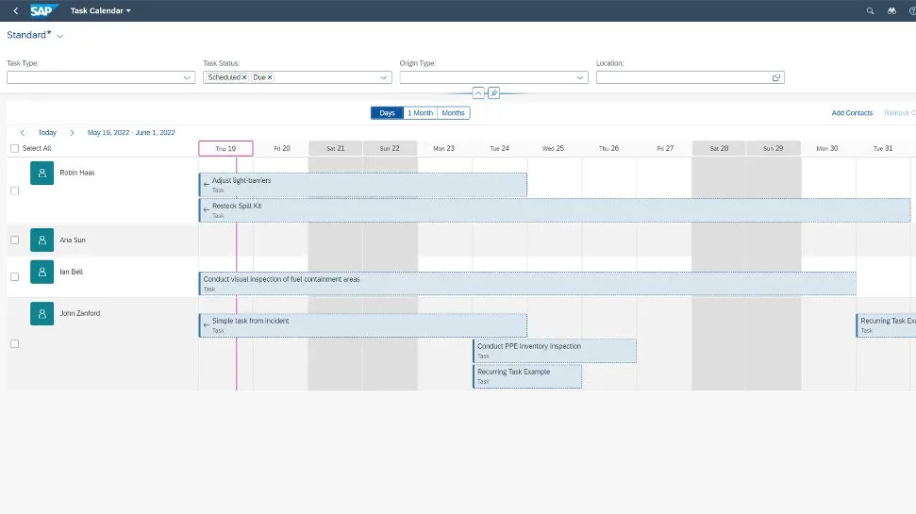Go to the next date range arrow
The image size is (916, 514).
(x=72, y=133)
